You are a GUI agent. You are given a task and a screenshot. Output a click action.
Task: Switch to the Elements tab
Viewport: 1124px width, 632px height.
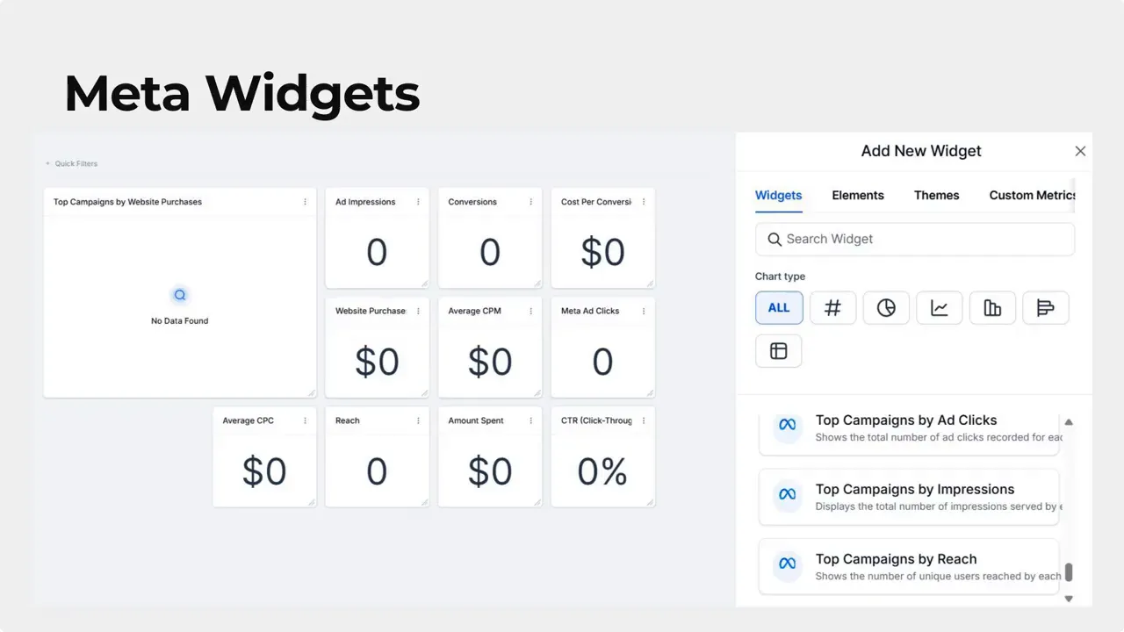pyautogui.click(x=858, y=195)
